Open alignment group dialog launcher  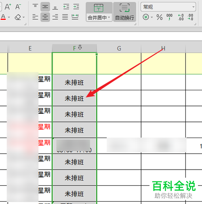135,24
